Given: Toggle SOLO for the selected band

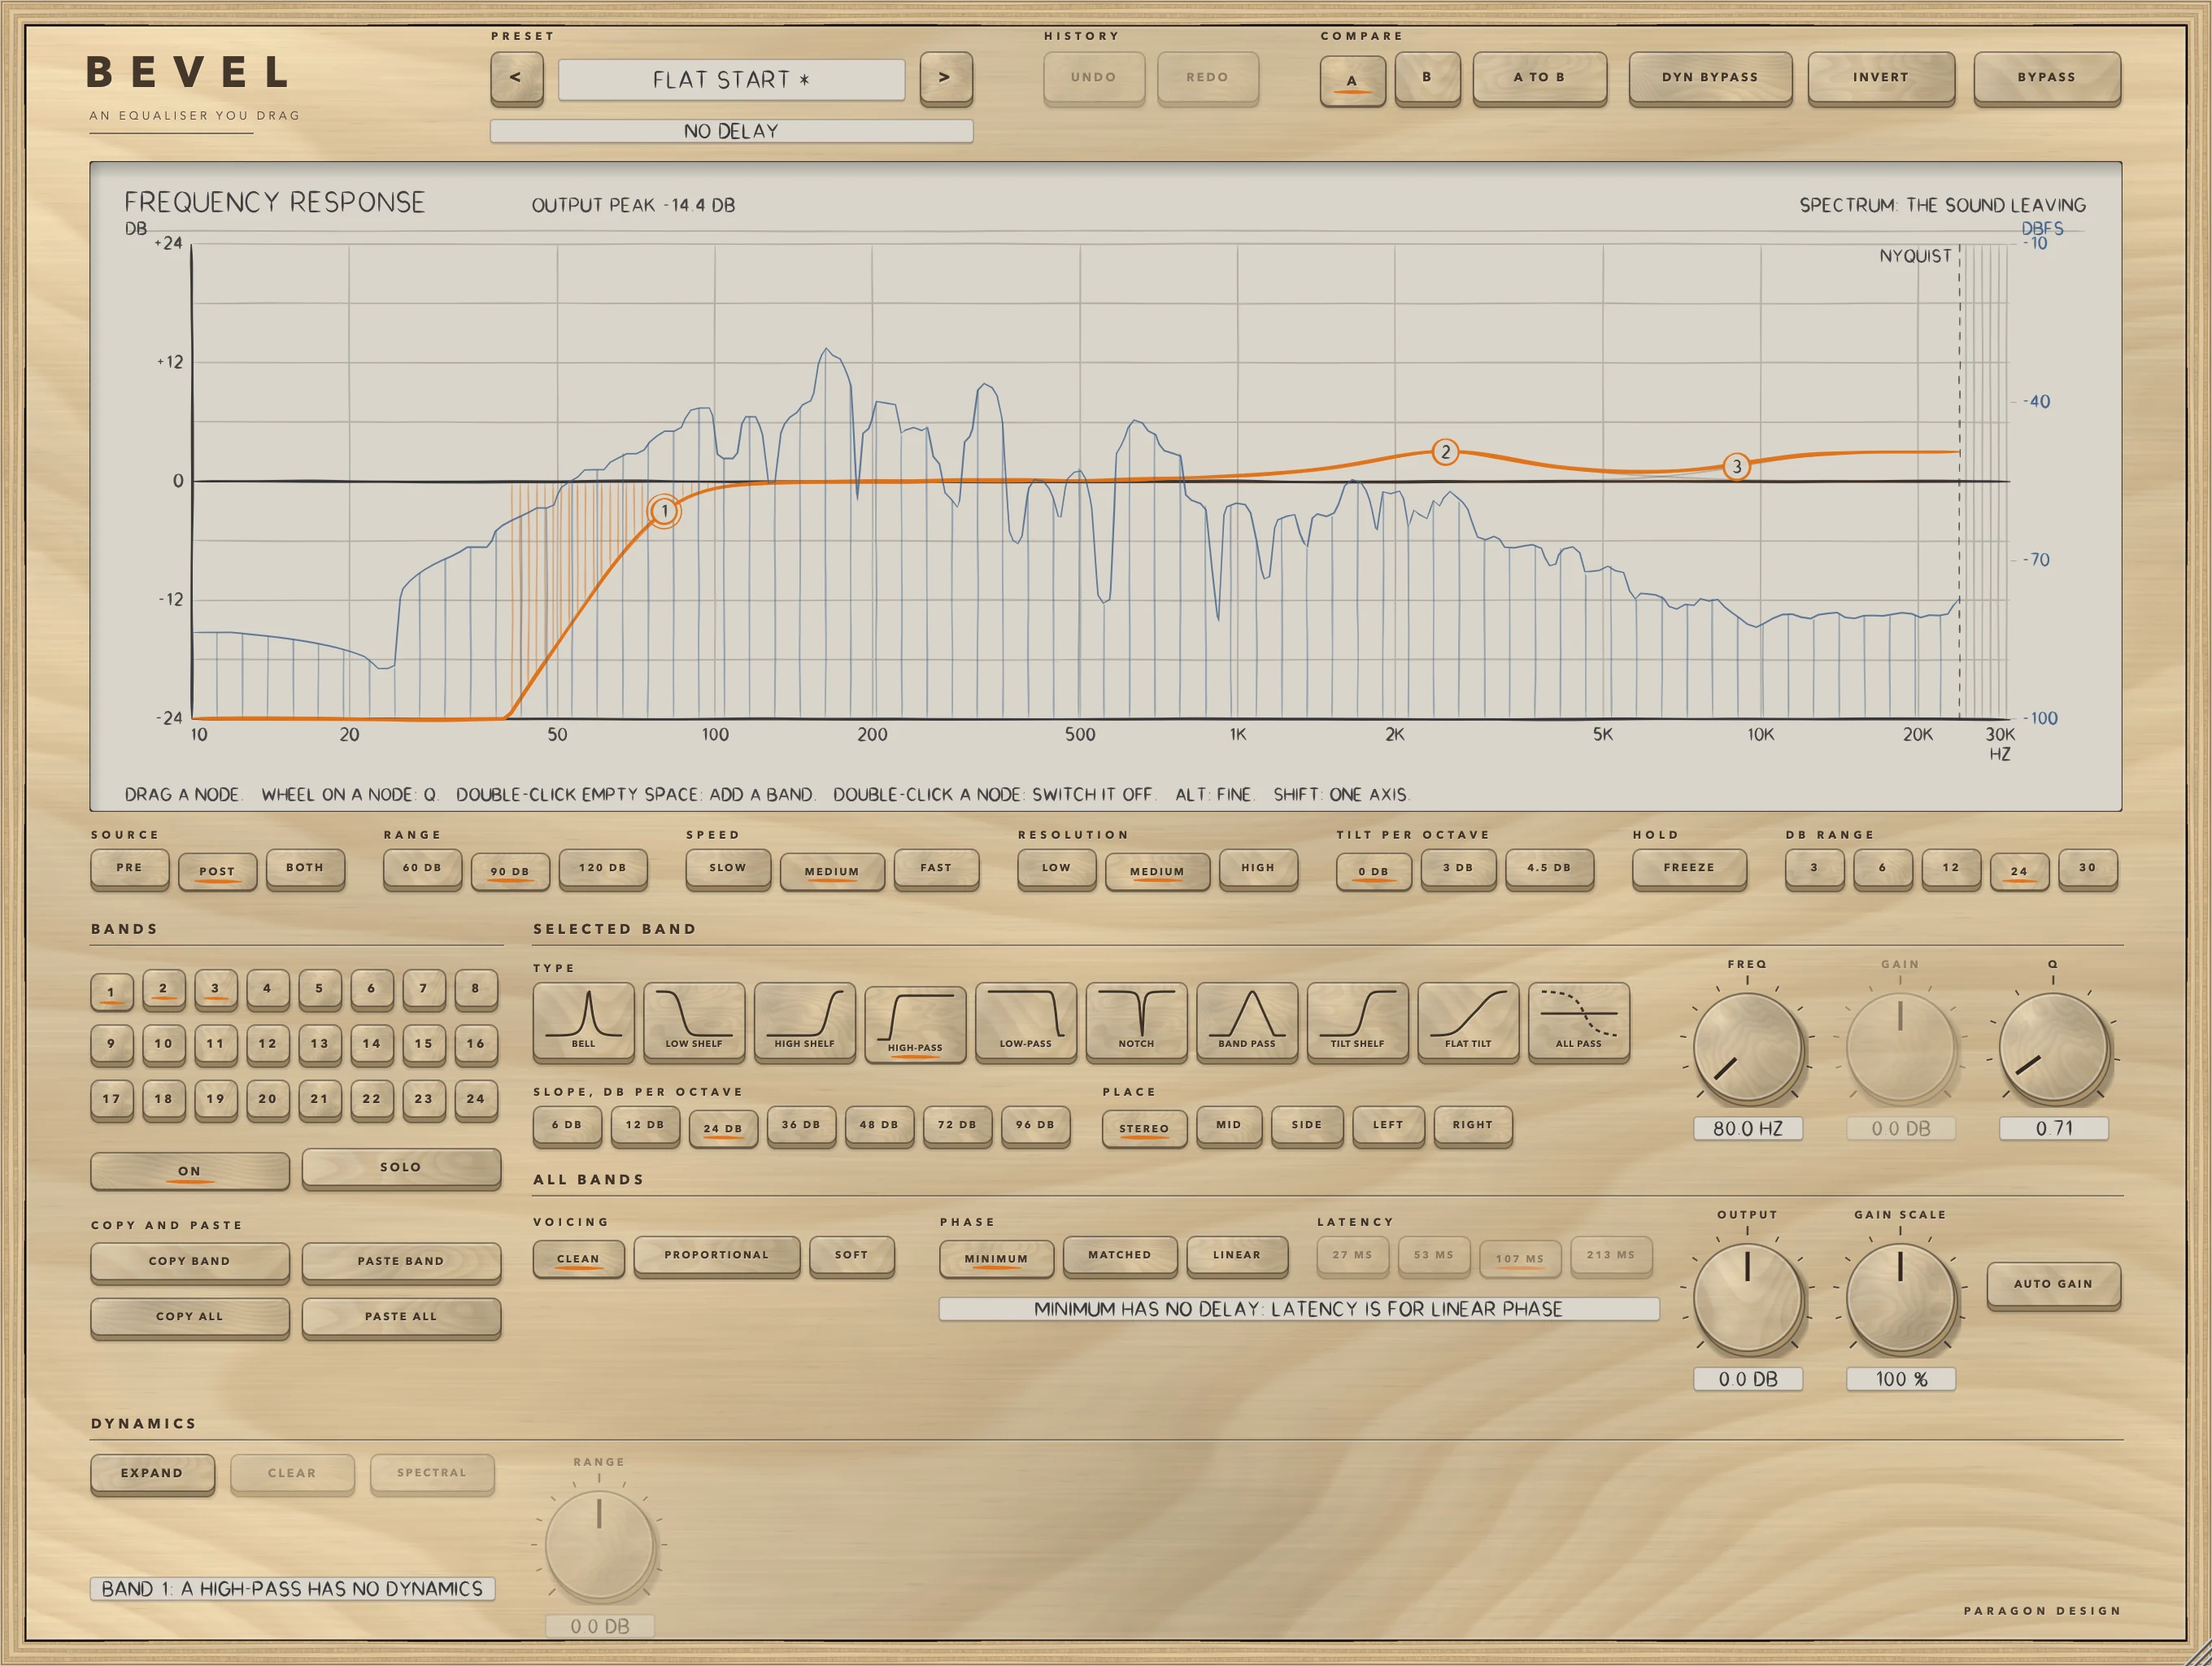Looking at the screenshot, I should [x=401, y=1167].
